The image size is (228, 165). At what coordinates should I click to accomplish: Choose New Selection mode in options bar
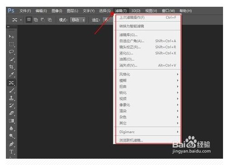click(29, 20)
